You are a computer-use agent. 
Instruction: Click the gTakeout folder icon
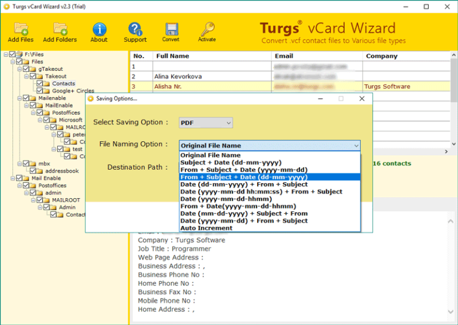[x=33, y=69]
